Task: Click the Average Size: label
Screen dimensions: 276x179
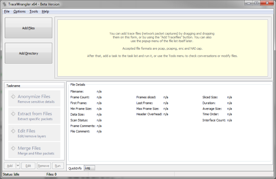Action: click(212, 109)
